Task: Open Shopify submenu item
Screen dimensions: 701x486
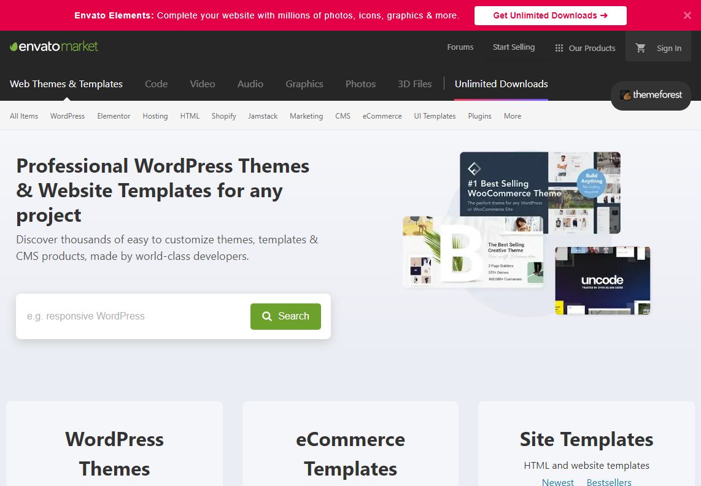Action: tap(223, 116)
